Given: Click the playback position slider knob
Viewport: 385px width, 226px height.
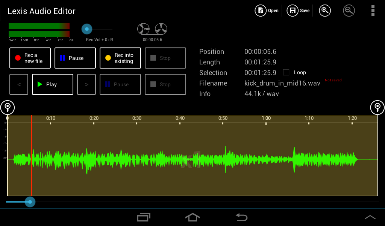Looking at the screenshot, I should pyautogui.click(x=30, y=202).
